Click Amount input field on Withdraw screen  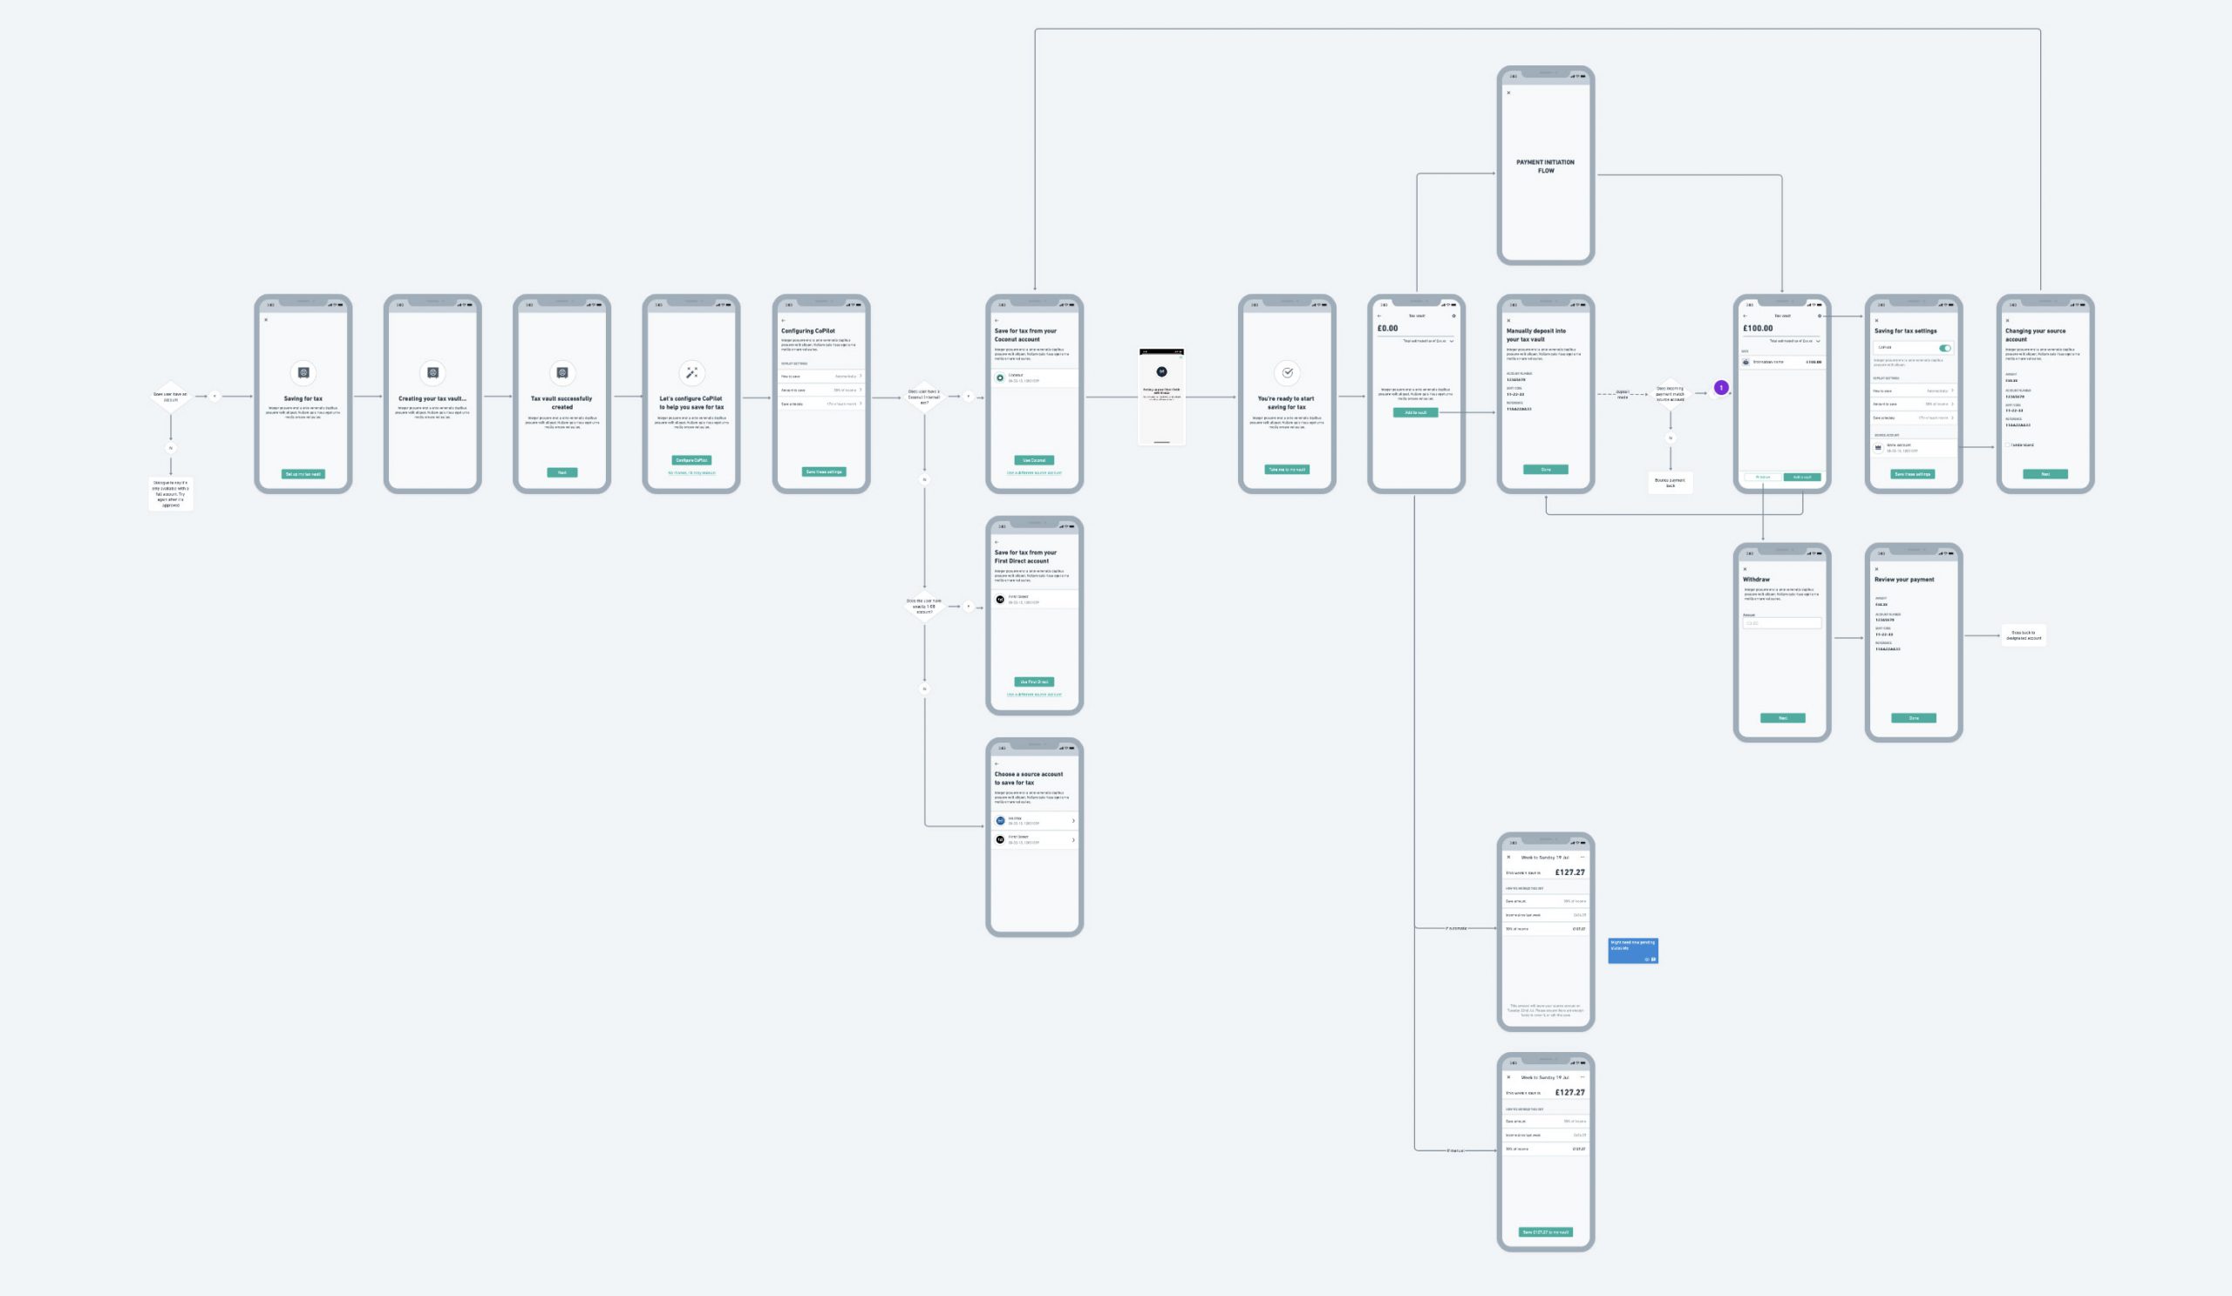1781,623
